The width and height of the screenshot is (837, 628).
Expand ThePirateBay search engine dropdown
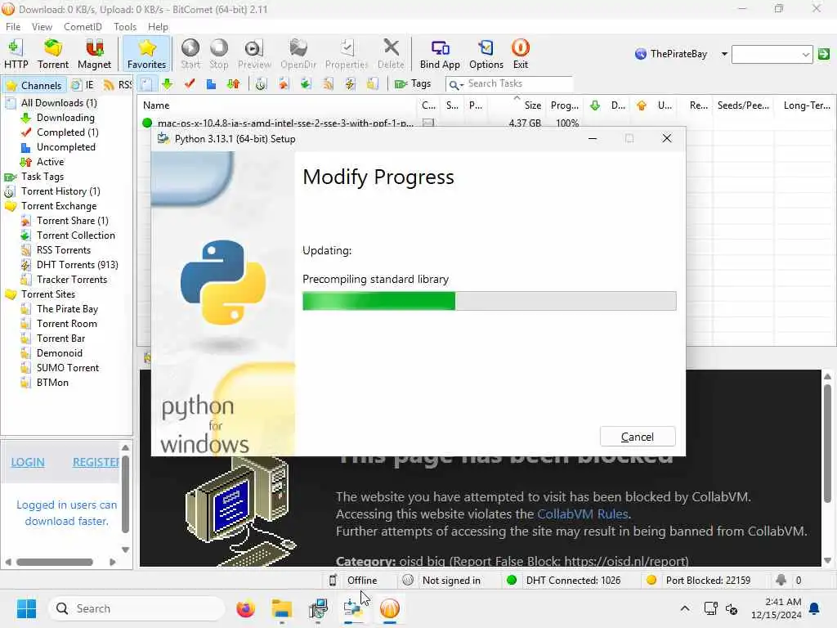[x=724, y=54]
